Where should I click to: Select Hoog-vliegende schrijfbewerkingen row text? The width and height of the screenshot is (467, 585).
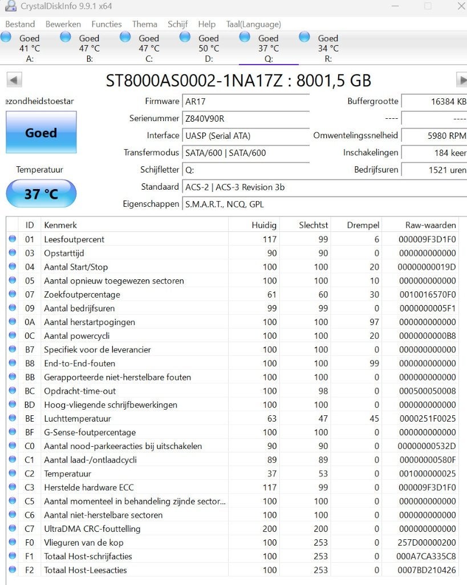[111, 405]
